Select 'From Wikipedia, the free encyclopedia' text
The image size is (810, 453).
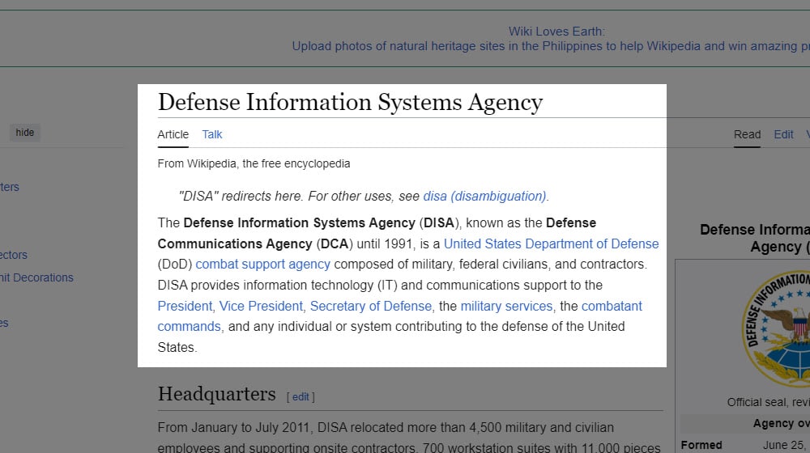point(254,163)
